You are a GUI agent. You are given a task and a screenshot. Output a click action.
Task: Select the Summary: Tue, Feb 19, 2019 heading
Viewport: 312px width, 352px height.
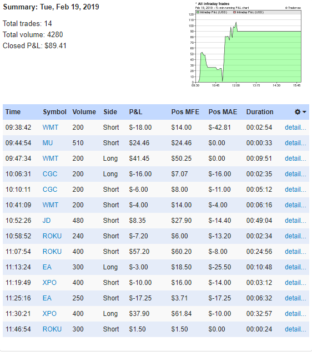point(51,7)
